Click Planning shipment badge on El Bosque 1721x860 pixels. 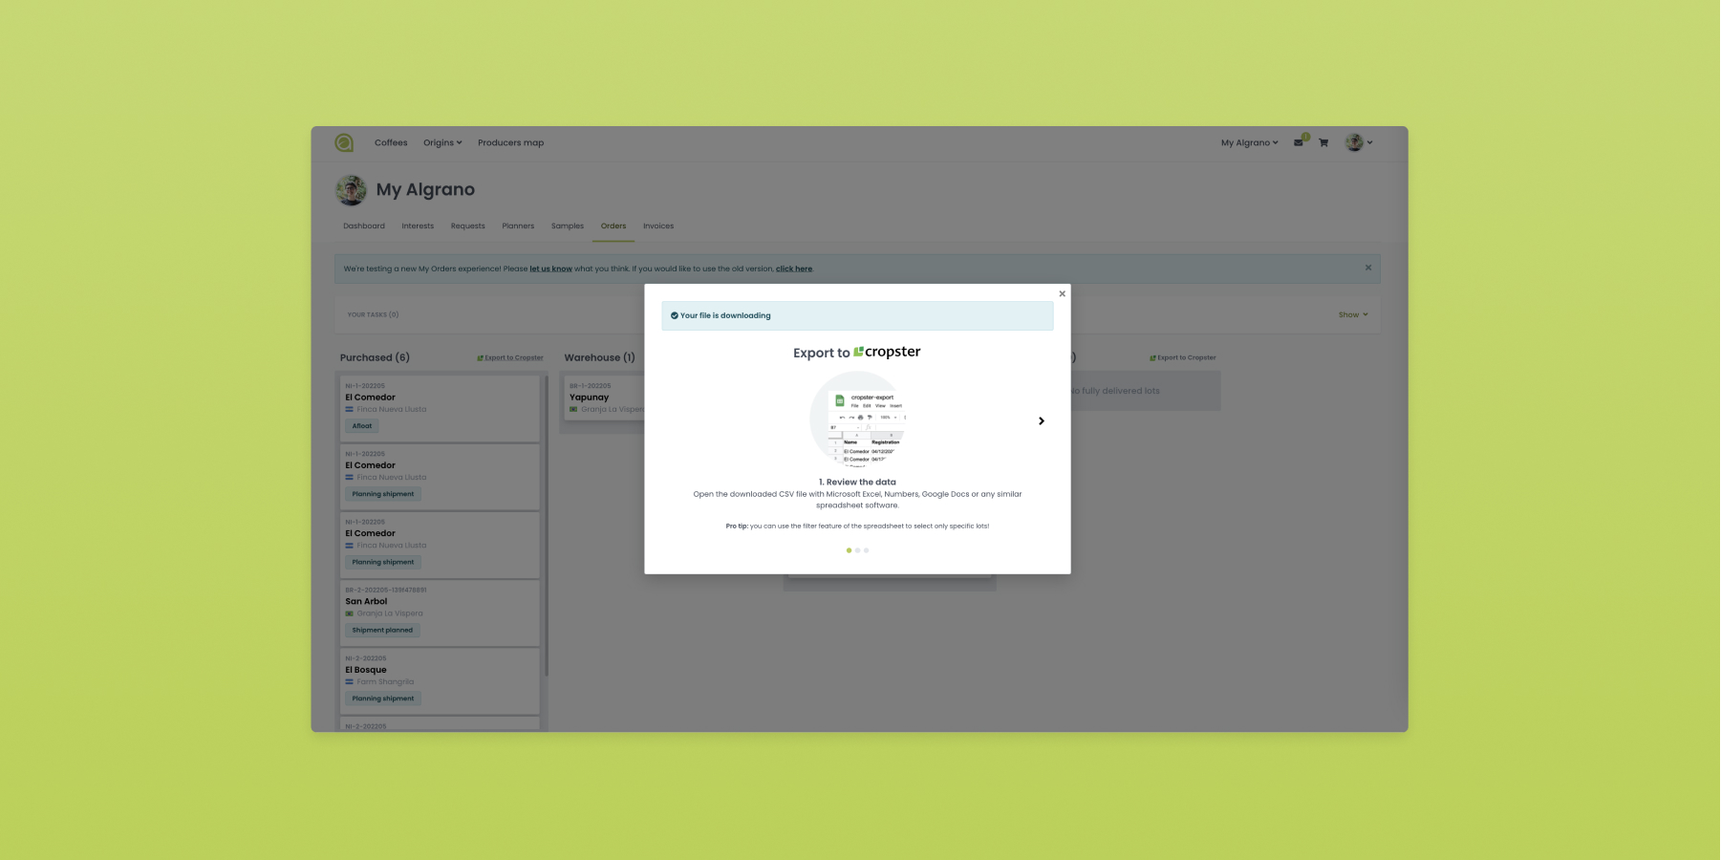(x=383, y=699)
